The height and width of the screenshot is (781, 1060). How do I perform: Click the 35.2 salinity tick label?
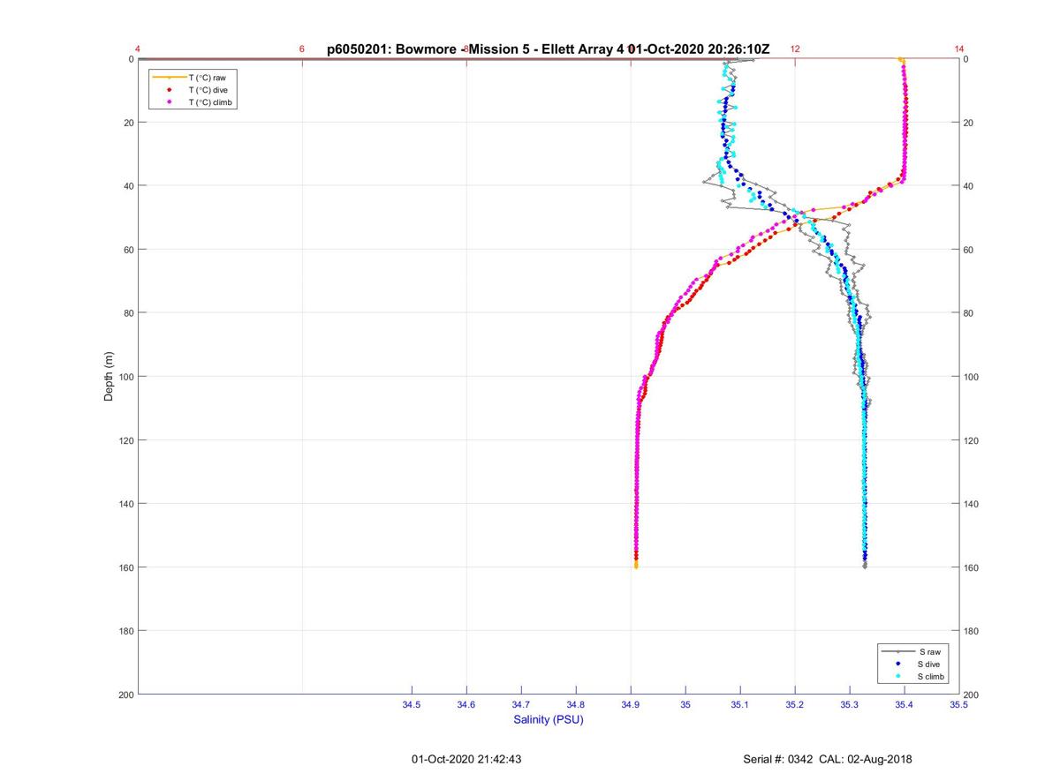795,705
